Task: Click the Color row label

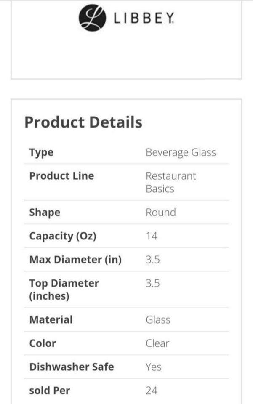Action: 43,343
